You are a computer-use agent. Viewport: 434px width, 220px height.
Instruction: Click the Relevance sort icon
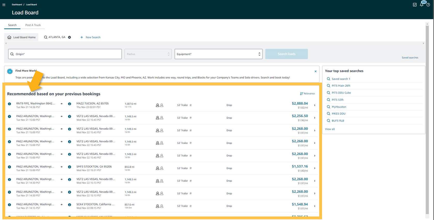tap(301, 94)
